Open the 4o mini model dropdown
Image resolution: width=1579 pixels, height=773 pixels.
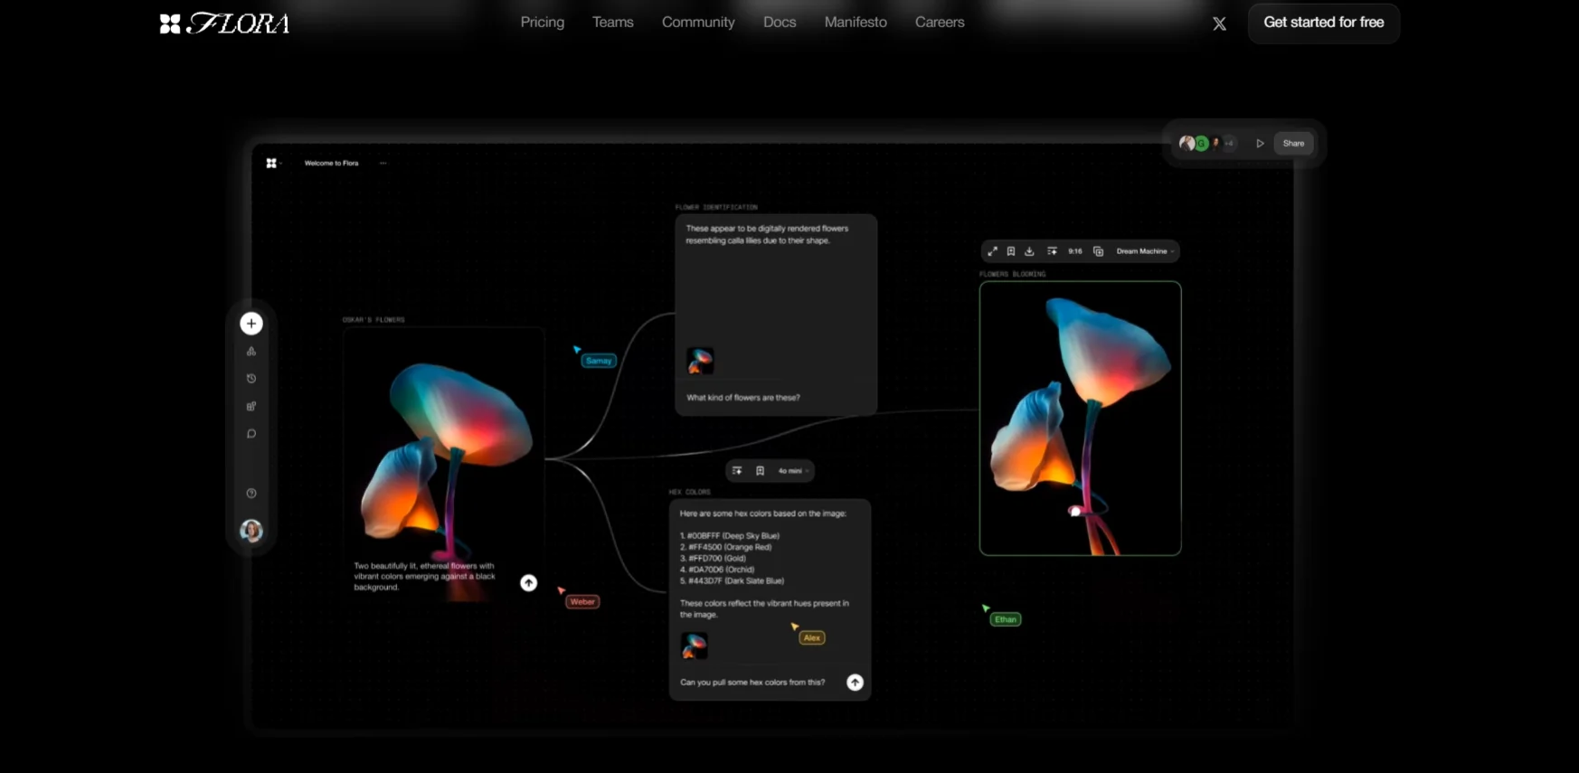coord(793,471)
